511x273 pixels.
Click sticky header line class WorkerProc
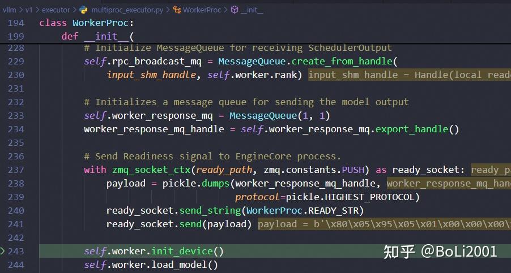[87, 23]
